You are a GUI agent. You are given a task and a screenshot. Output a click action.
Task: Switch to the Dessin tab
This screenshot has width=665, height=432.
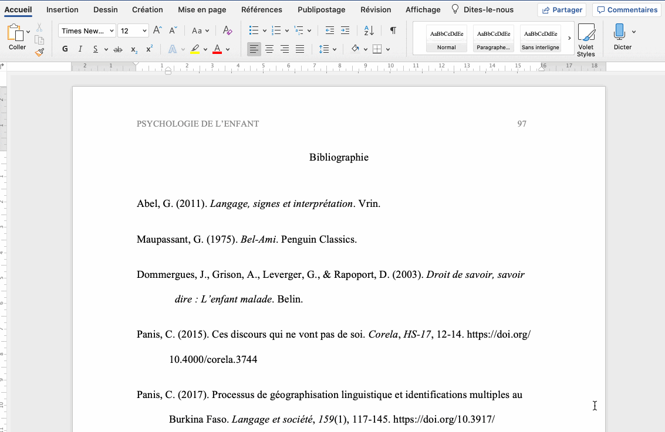pos(106,9)
